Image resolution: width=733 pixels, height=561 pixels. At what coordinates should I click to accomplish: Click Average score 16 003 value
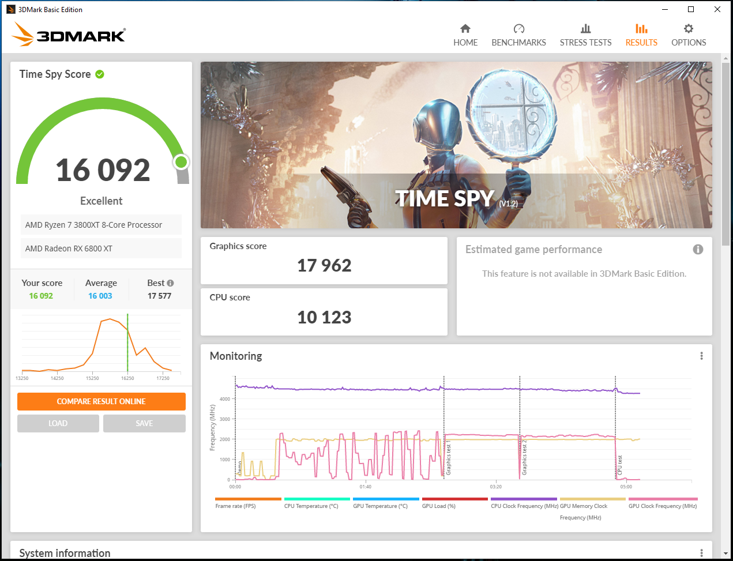(100, 296)
